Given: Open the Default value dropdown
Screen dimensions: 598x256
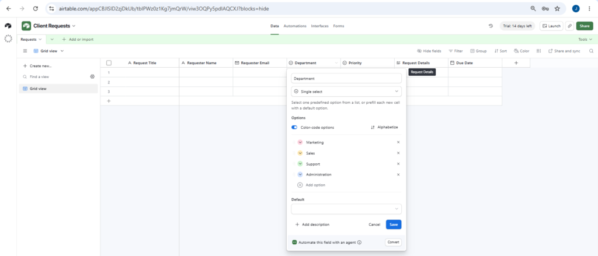Looking at the screenshot, I should pos(346,209).
